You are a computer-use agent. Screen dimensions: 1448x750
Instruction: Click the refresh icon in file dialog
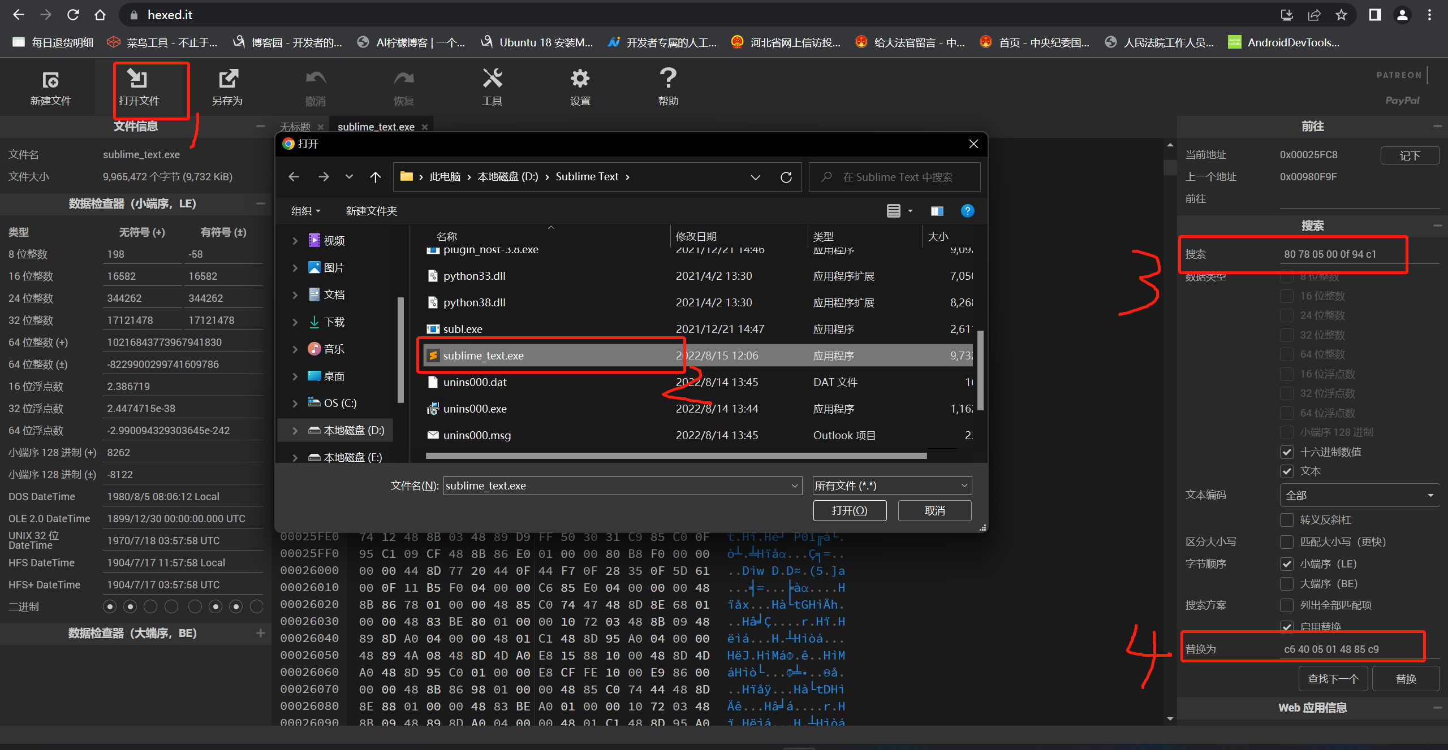click(786, 177)
